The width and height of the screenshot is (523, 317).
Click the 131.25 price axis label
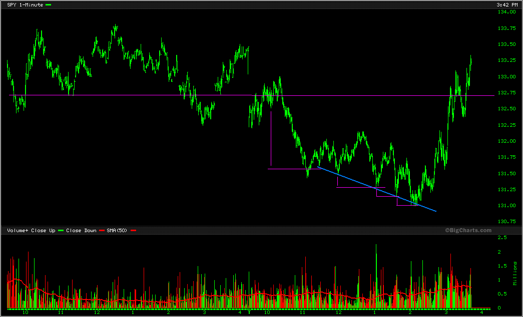(x=506, y=190)
